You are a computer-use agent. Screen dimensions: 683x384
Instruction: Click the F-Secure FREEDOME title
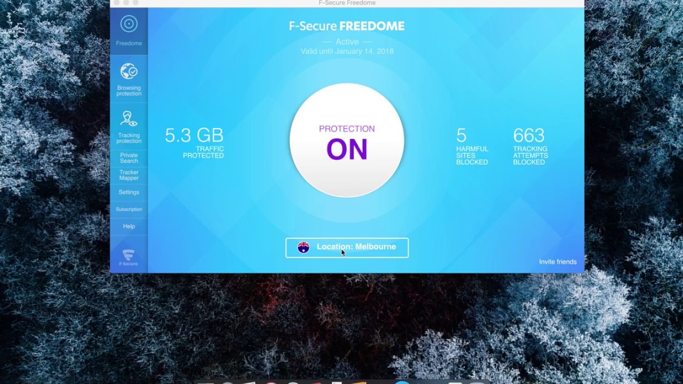pyautogui.click(x=347, y=26)
